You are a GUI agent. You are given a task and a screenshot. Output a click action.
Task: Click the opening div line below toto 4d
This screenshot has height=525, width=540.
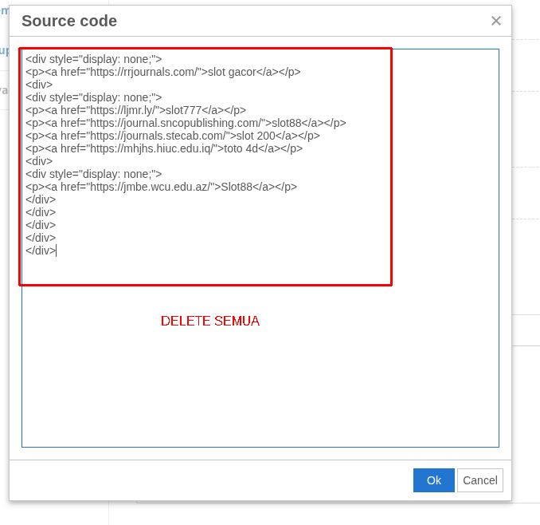click(39, 161)
